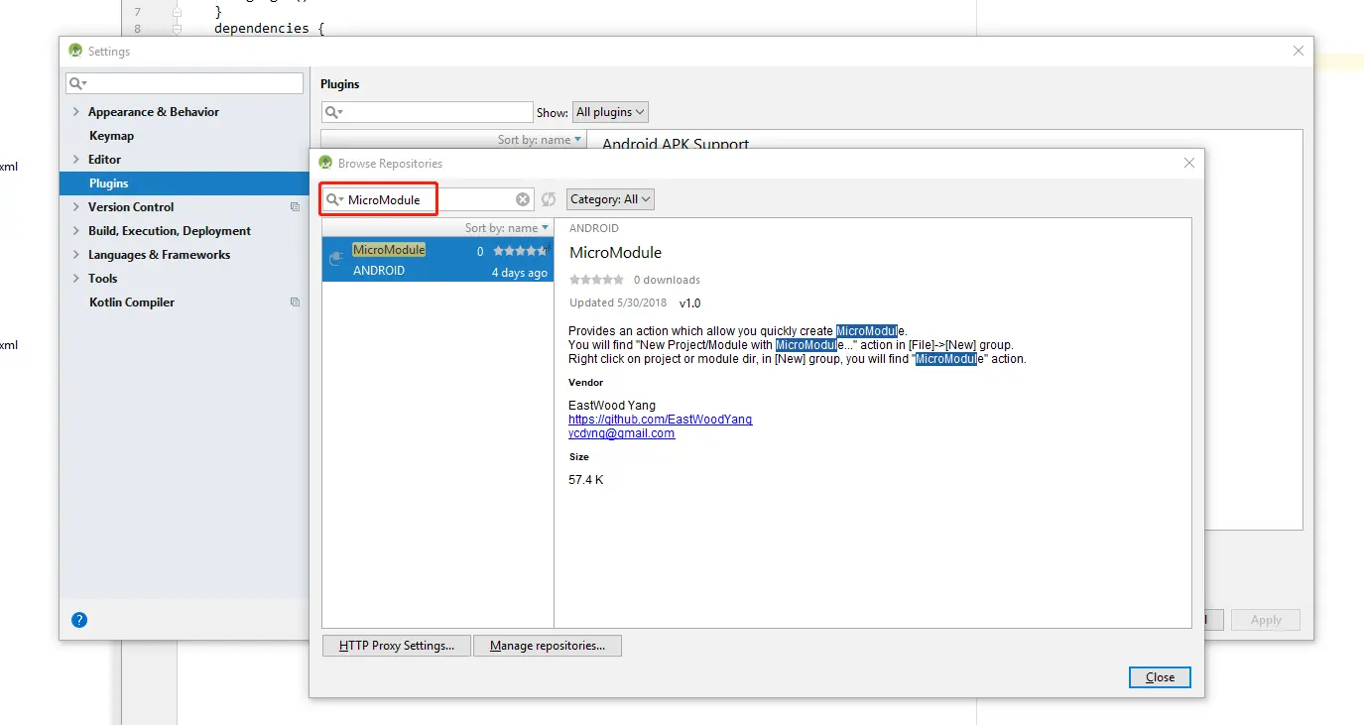
Task: Click the vendor name EastWood Yang
Action: tap(612, 406)
